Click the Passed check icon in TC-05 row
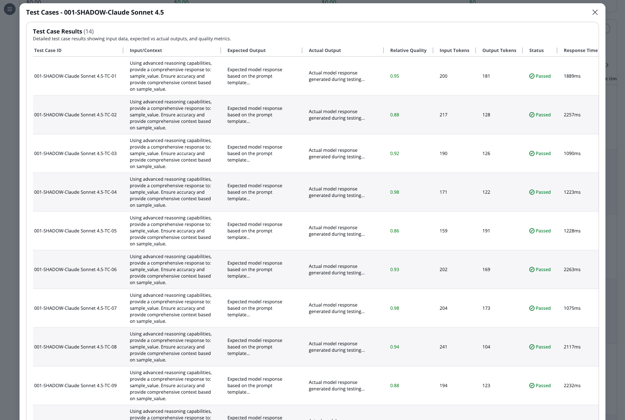This screenshot has width=625, height=420. pos(532,231)
